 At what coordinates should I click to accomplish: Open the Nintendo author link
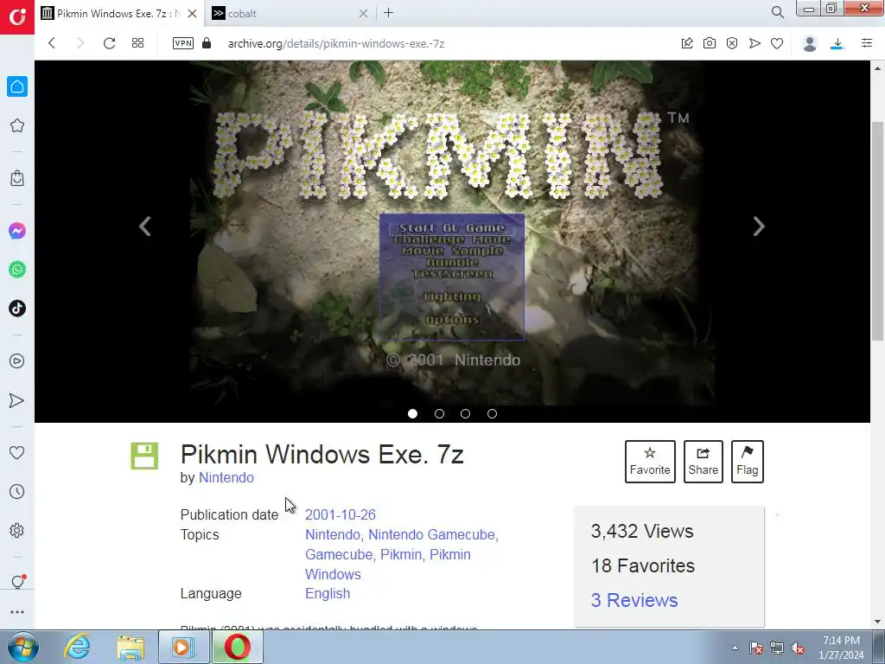click(x=226, y=477)
